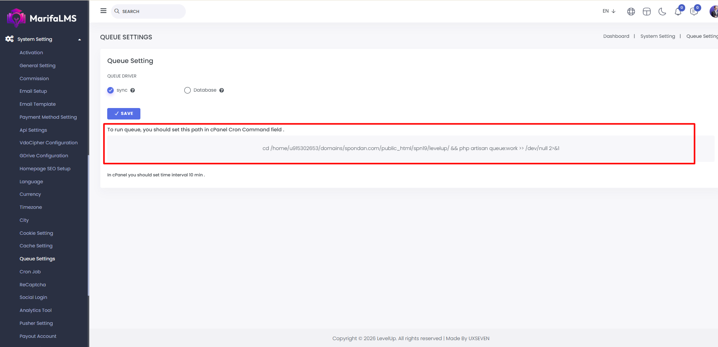Open the notifications bell icon
The image size is (718, 347).
(x=678, y=12)
